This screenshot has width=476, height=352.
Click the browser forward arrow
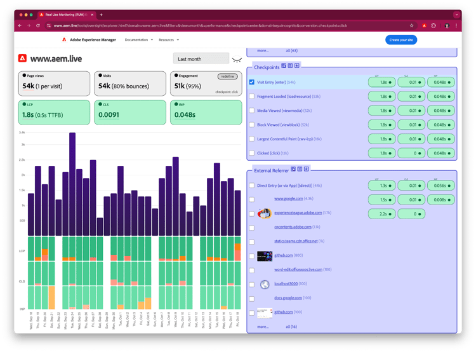click(x=29, y=26)
